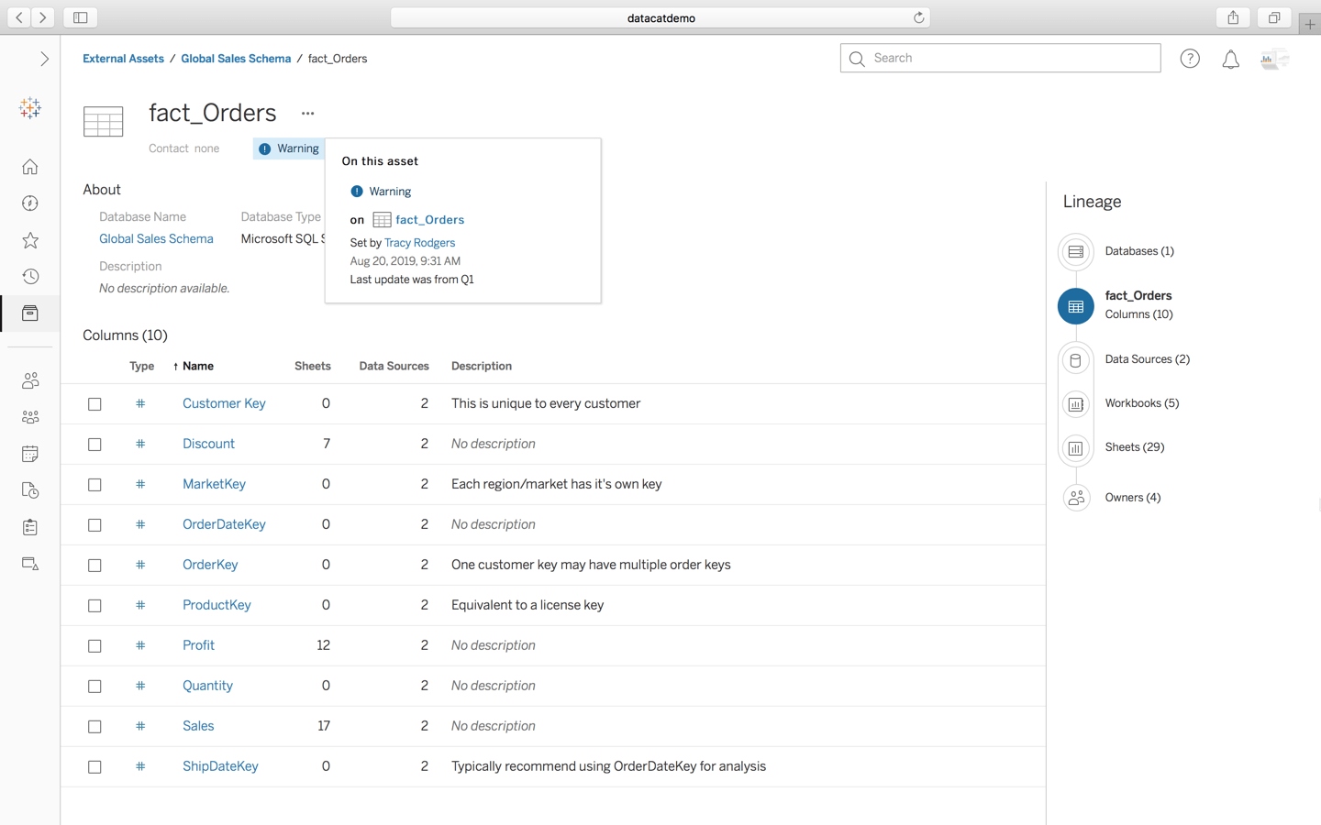Image resolution: width=1321 pixels, height=825 pixels.
Task: Check notifications with the bell icon
Action: point(1231,58)
